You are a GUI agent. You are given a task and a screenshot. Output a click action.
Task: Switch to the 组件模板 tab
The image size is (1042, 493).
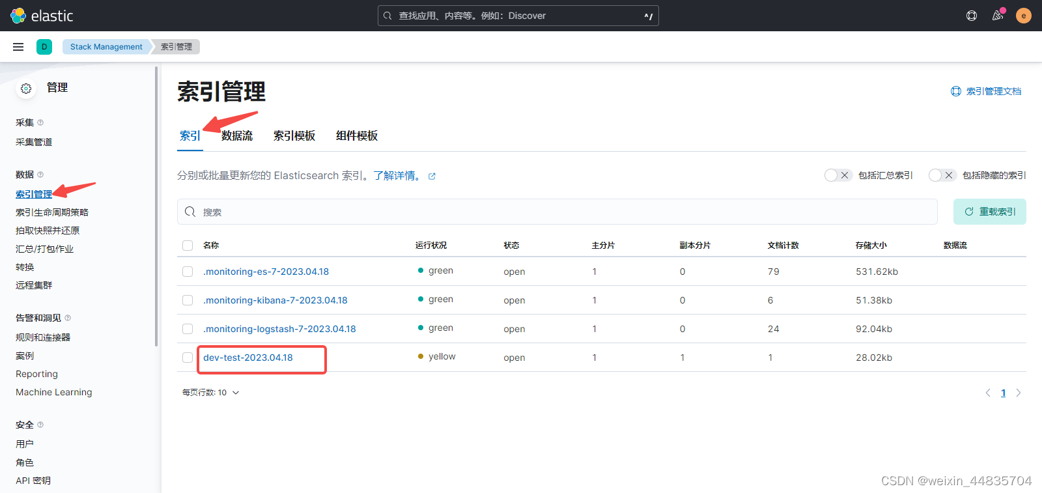pos(357,135)
